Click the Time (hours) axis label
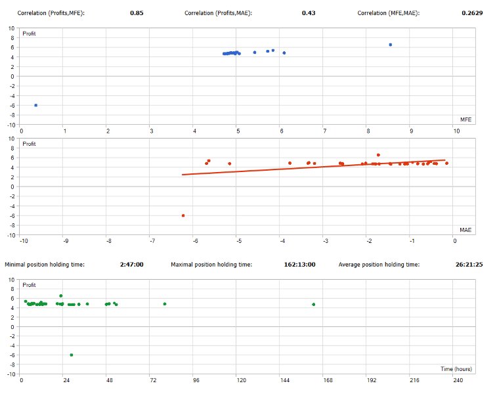This screenshot has width=497, height=394. [456, 369]
